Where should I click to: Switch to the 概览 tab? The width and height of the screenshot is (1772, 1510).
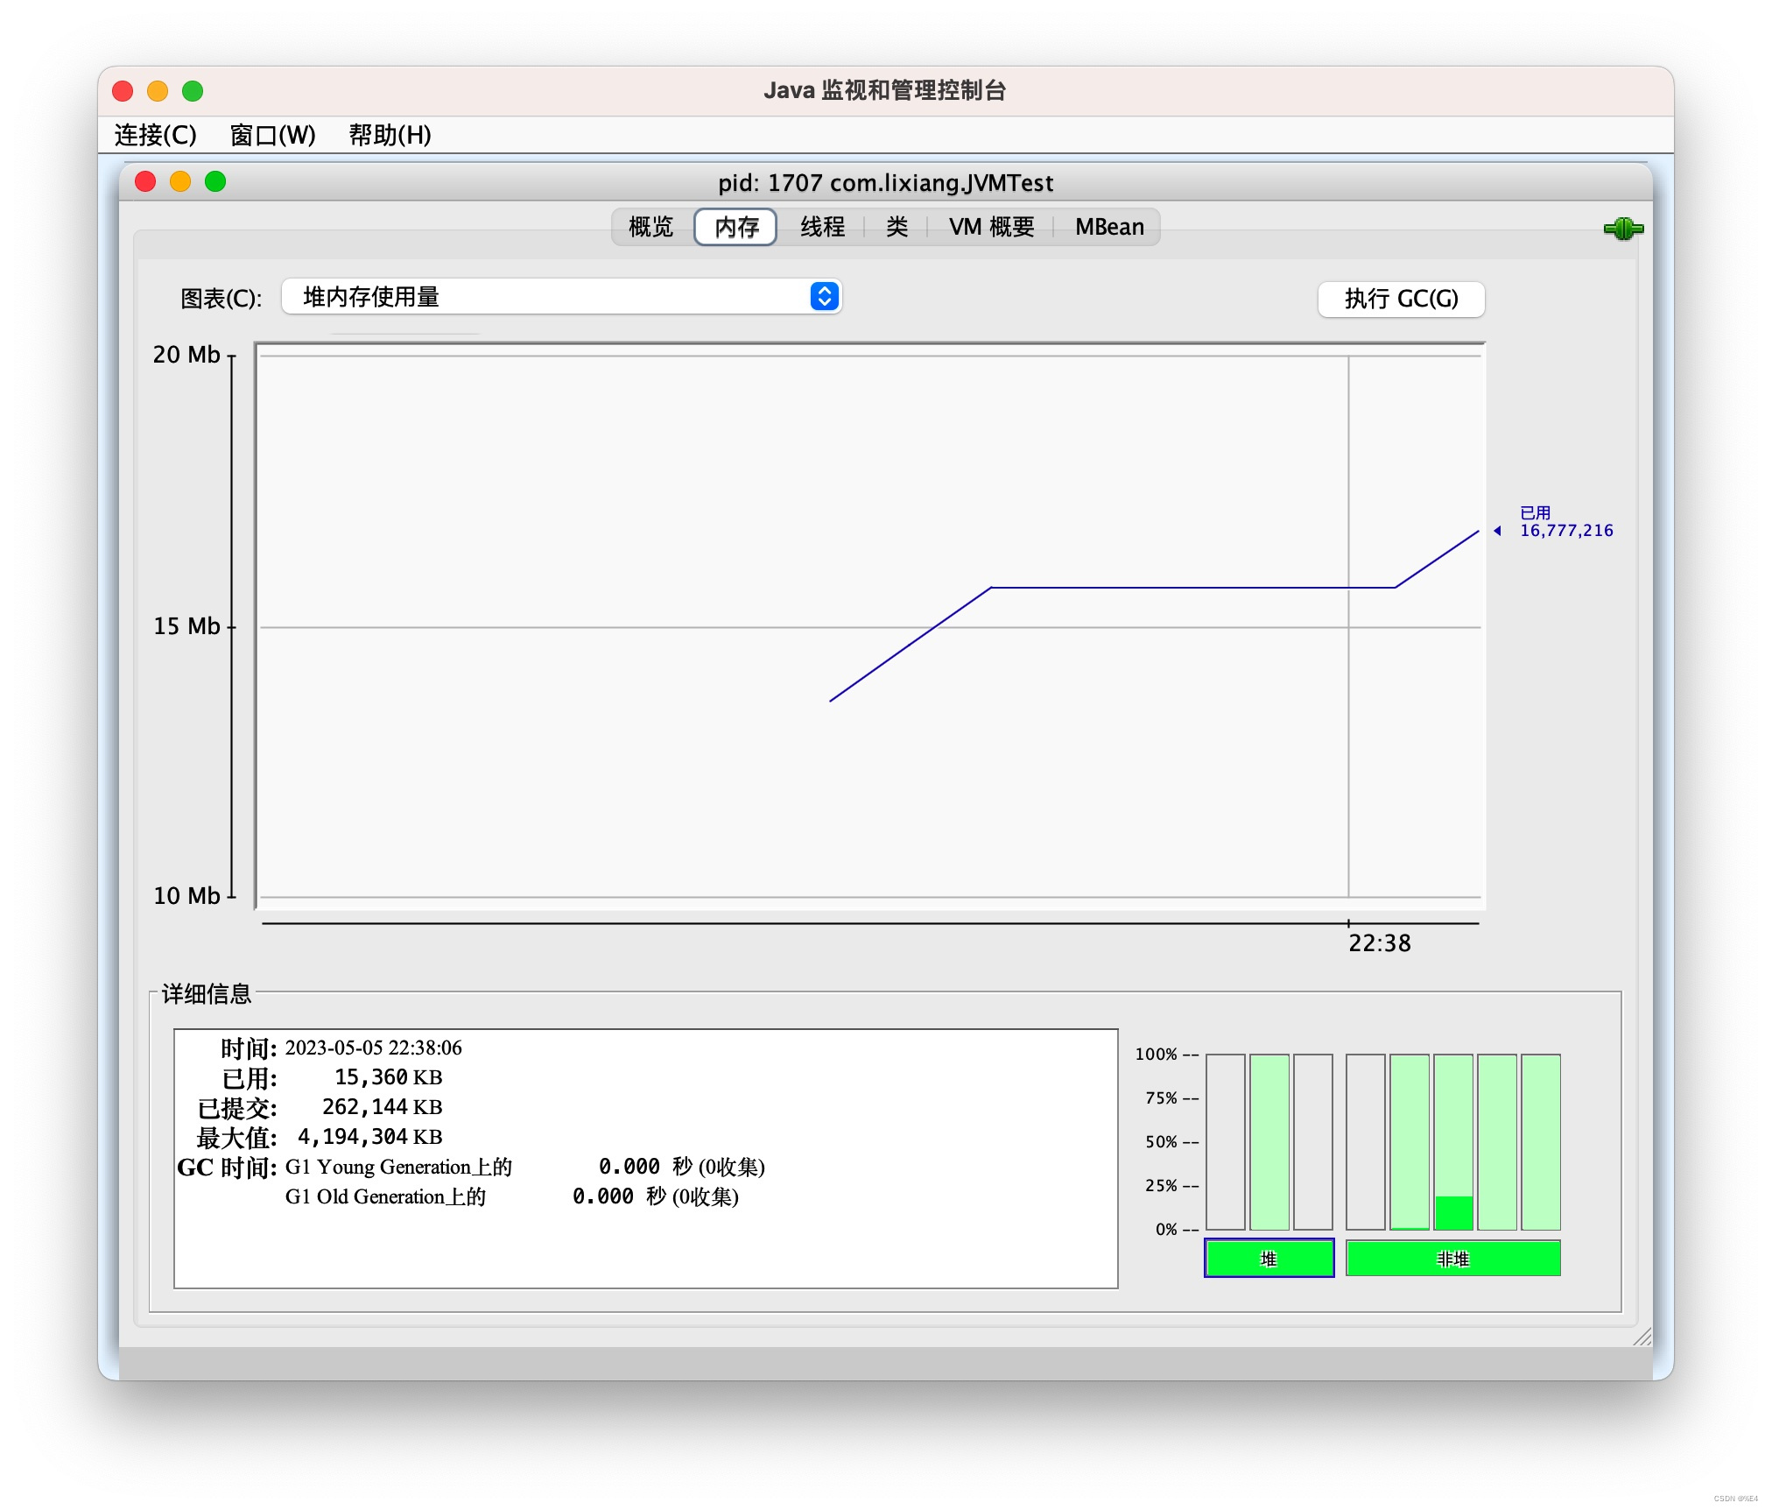tap(651, 228)
